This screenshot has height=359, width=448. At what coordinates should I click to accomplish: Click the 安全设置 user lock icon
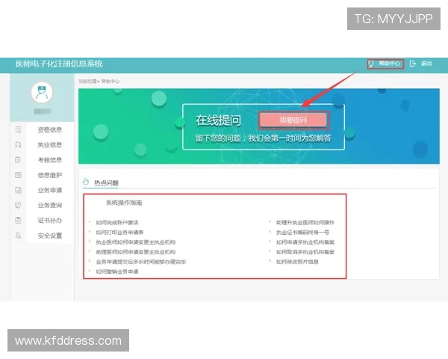(18, 236)
